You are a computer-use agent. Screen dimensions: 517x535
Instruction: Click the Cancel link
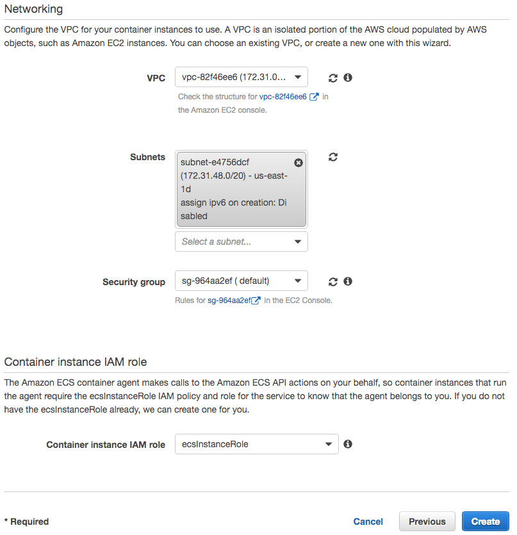(368, 521)
